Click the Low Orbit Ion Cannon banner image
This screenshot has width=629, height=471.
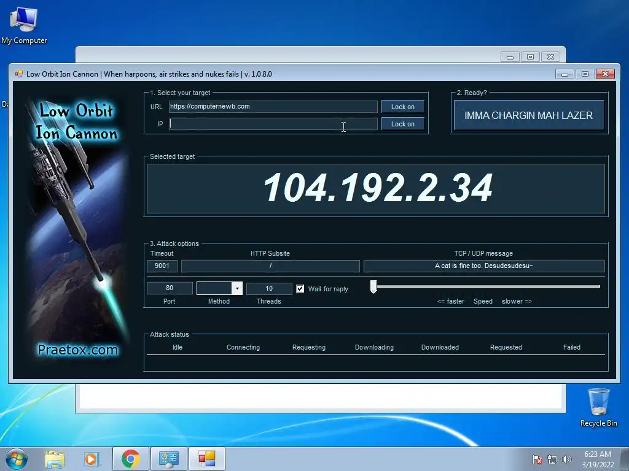[x=77, y=229]
